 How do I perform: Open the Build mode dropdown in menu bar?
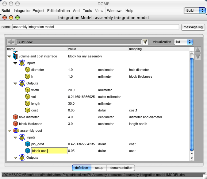coord(195,10)
